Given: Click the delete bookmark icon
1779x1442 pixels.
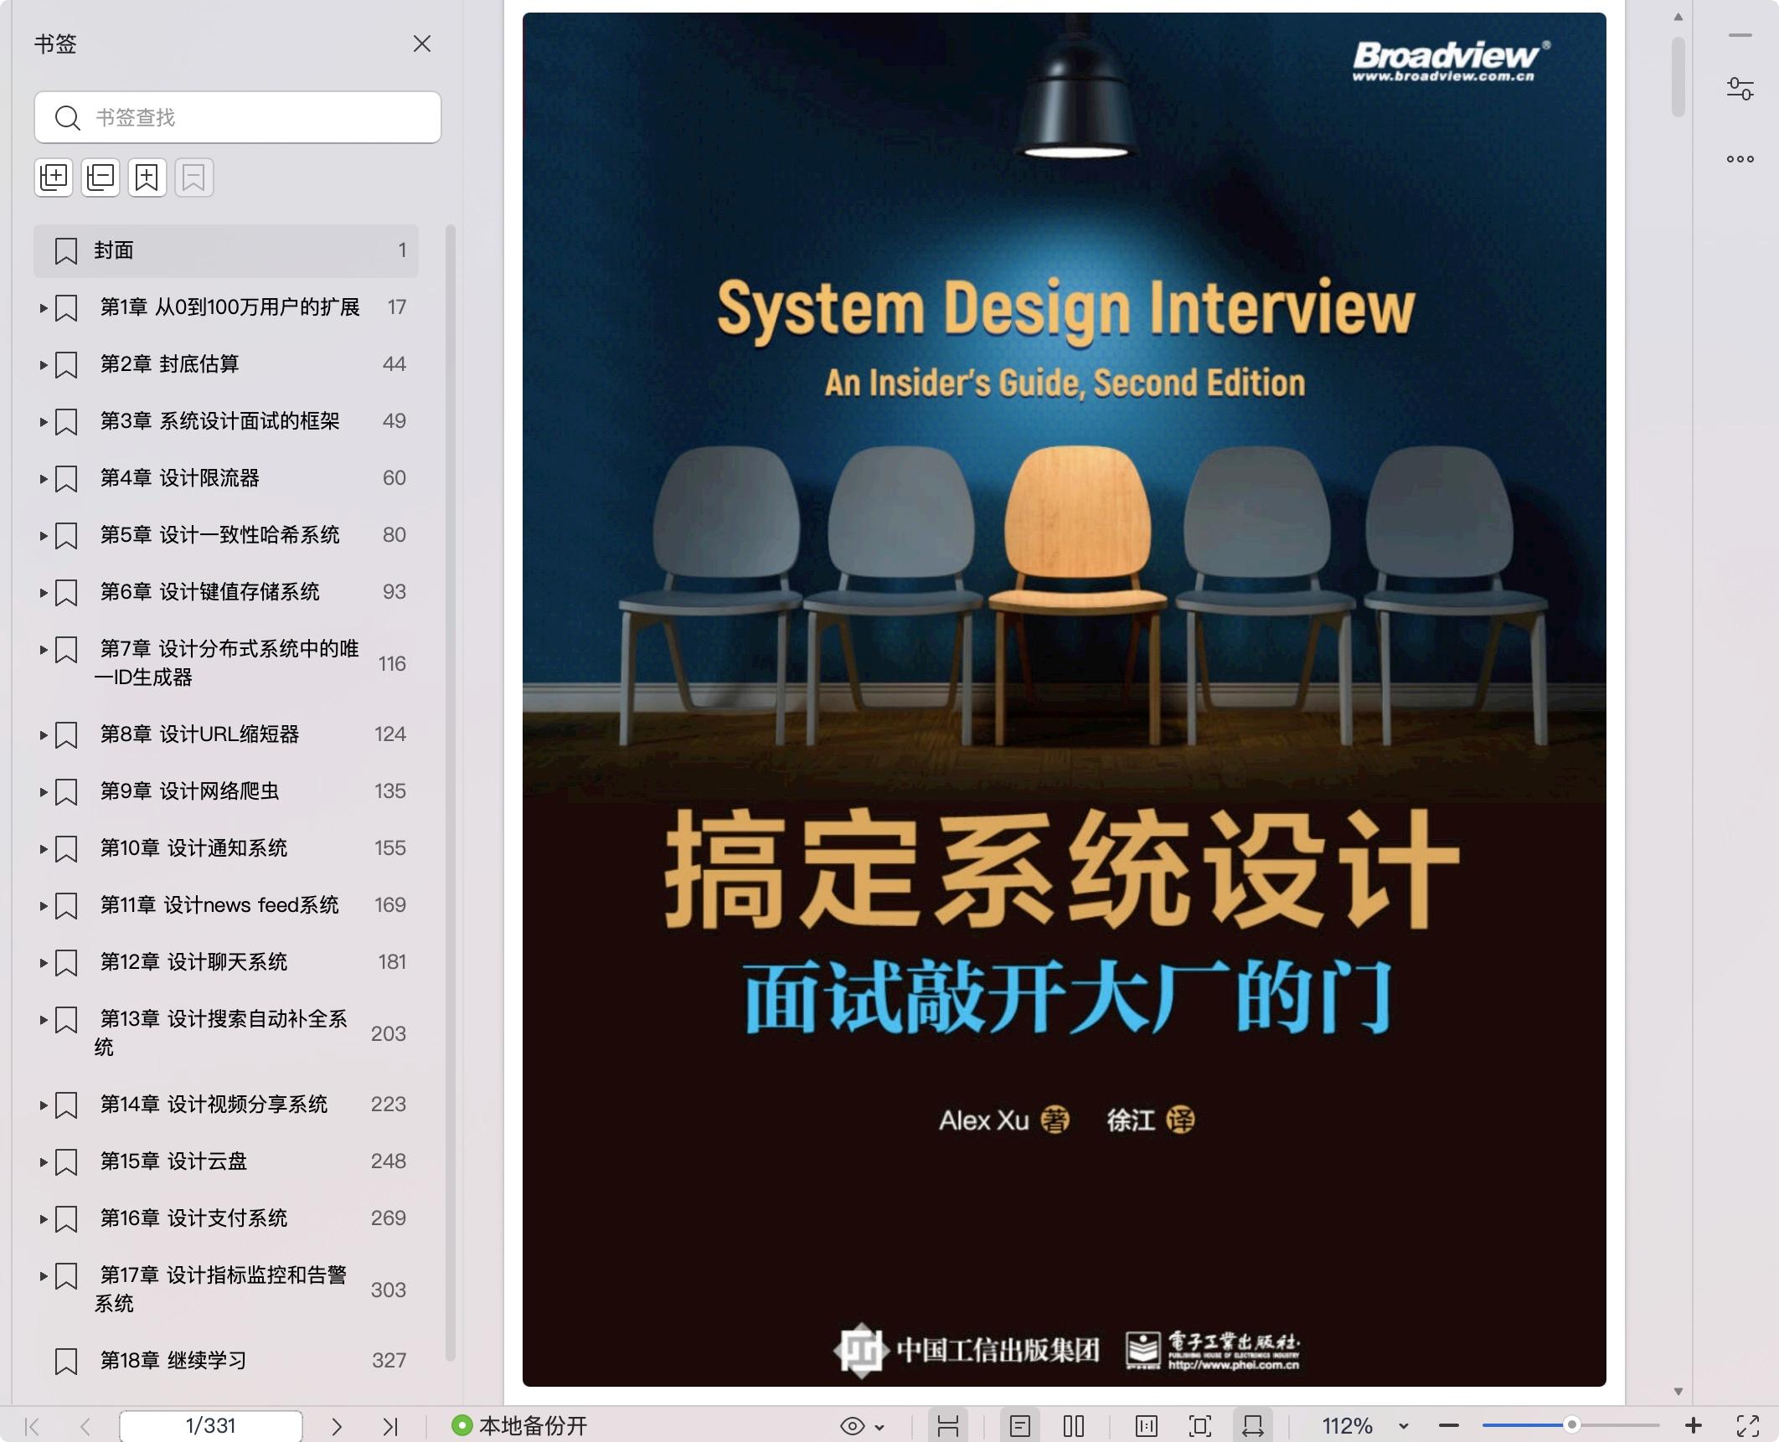Looking at the screenshot, I should point(194,177).
